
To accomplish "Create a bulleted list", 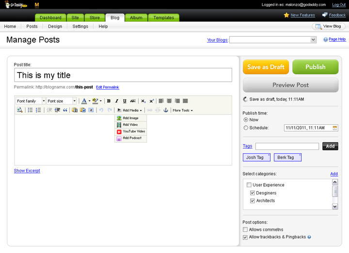I will (x=30, y=110).
